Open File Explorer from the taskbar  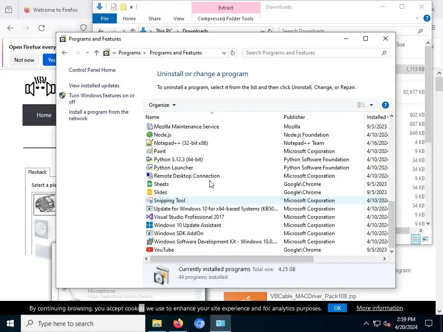157,323
